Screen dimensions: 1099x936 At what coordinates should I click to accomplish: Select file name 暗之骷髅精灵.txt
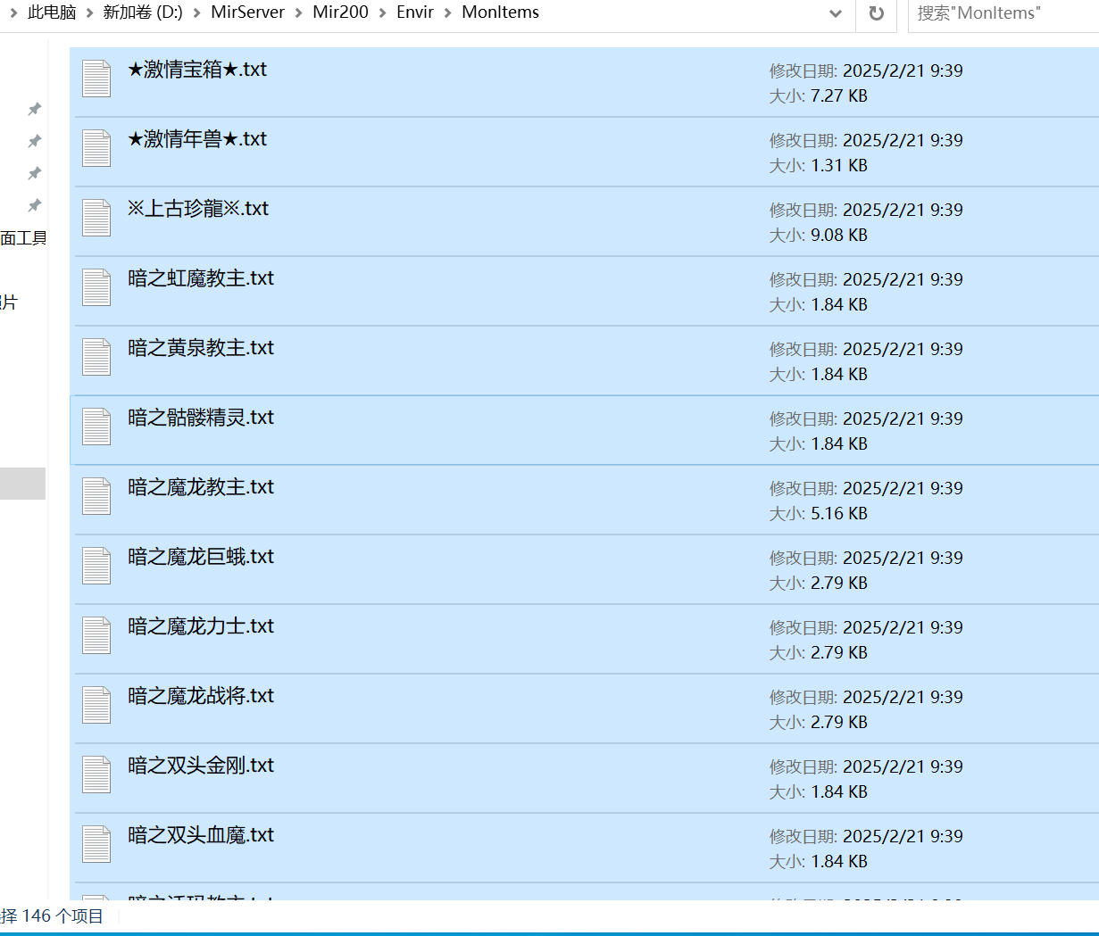[x=201, y=418]
